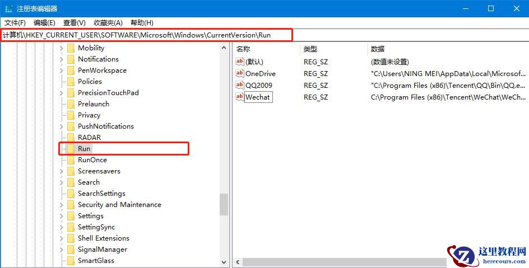The height and width of the screenshot is (268, 529).
Task: Select the Security and Maintenance key label
Action: (119, 205)
